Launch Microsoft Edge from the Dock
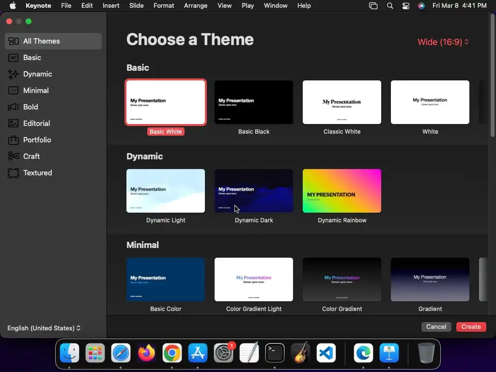Viewport: 496px width, 372px height. click(363, 353)
